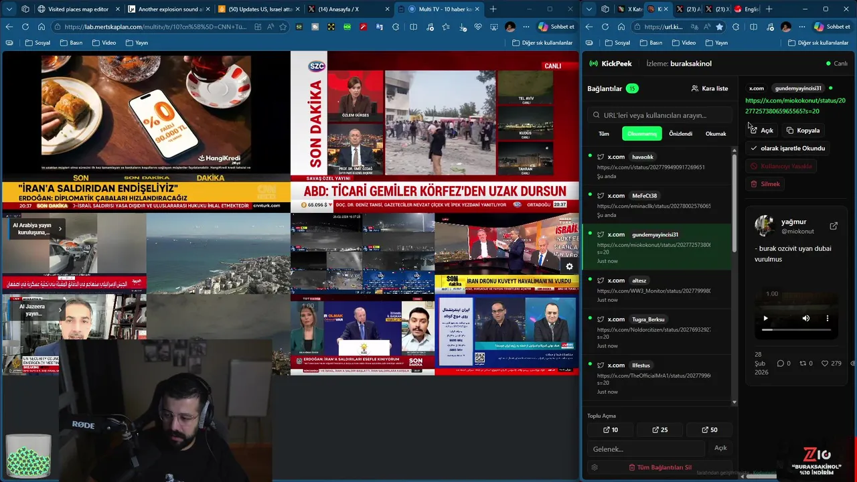Screen dimensions: 857x482
Task: Open the right browser three-dot menu
Action: pyautogui.click(x=802, y=27)
